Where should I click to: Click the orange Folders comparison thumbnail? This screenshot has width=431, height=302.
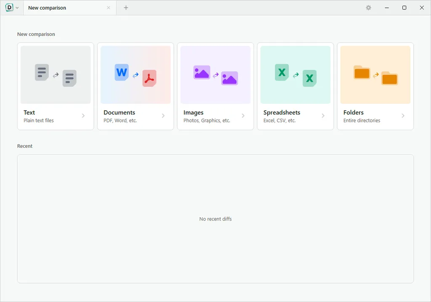[375, 75]
